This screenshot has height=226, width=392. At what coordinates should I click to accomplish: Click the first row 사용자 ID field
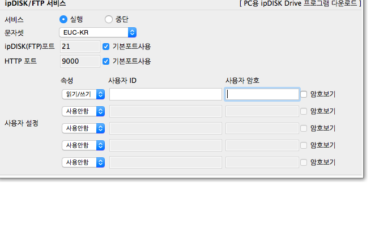[165, 94]
